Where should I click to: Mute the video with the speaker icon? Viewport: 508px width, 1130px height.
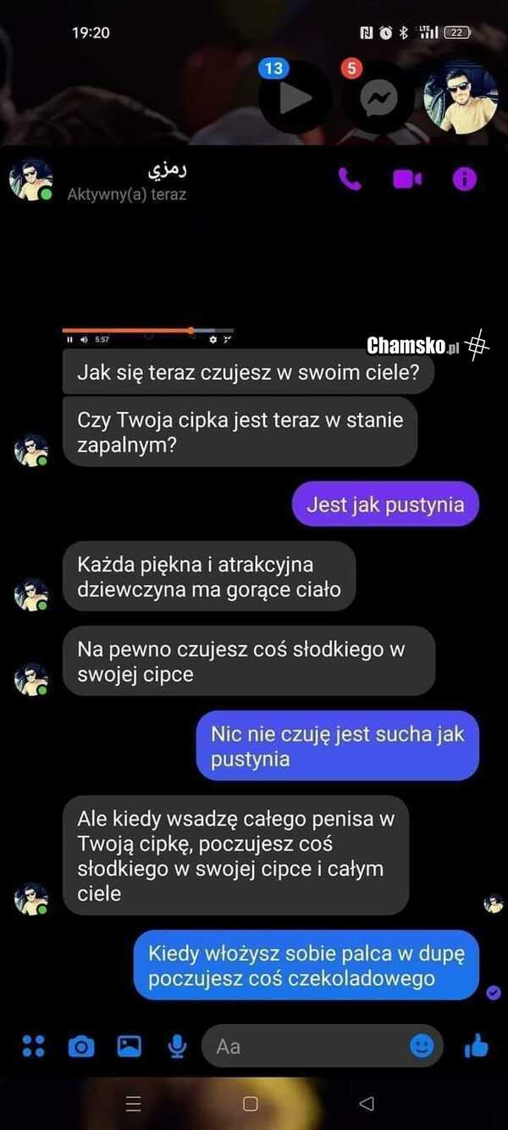coord(84,339)
